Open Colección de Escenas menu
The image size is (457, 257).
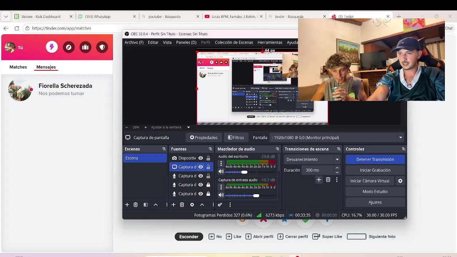pos(234,42)
